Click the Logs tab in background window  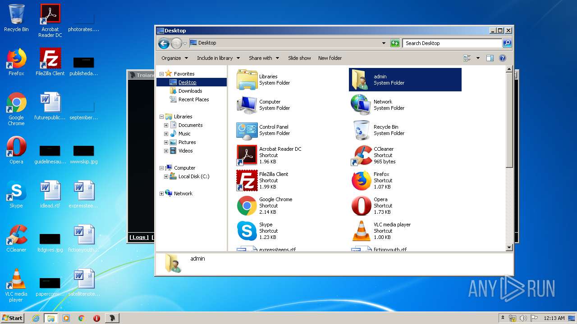pyautogui.click(x=139, y=237)
